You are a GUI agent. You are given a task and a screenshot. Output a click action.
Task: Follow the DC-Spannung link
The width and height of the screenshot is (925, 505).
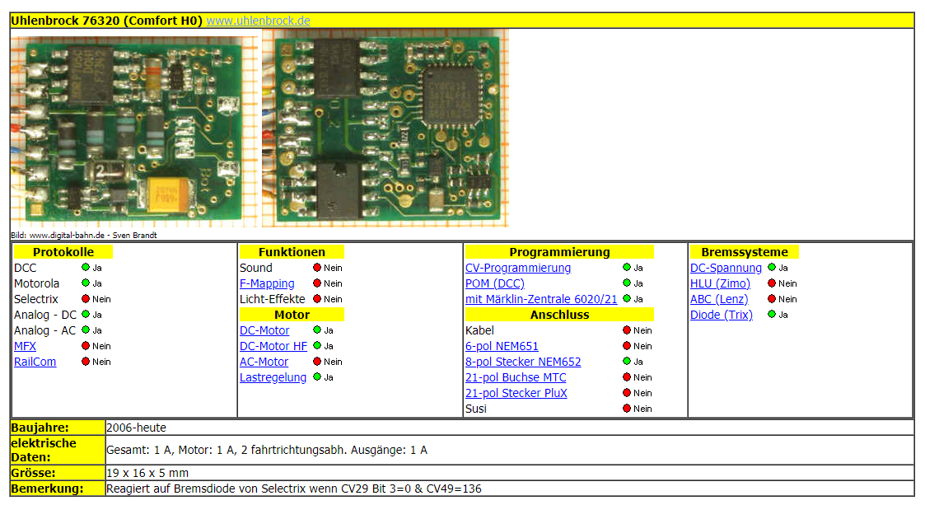(x=726, y=268)
